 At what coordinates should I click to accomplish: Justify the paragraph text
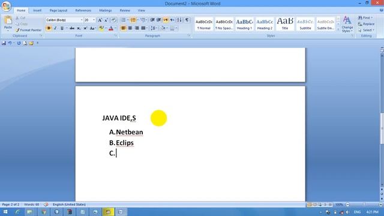(143, 28)
